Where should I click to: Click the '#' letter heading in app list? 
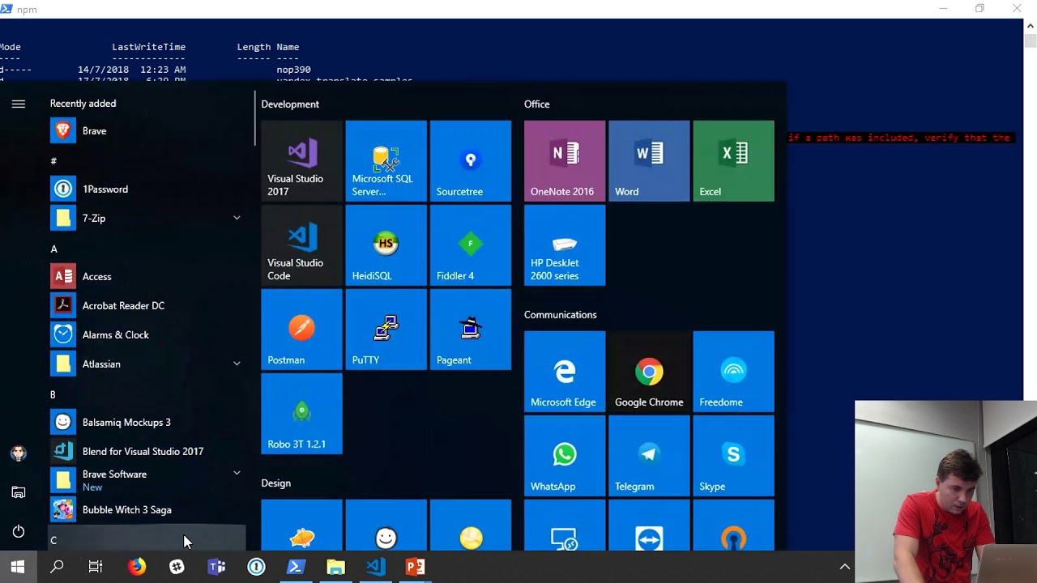coord(53,161)
